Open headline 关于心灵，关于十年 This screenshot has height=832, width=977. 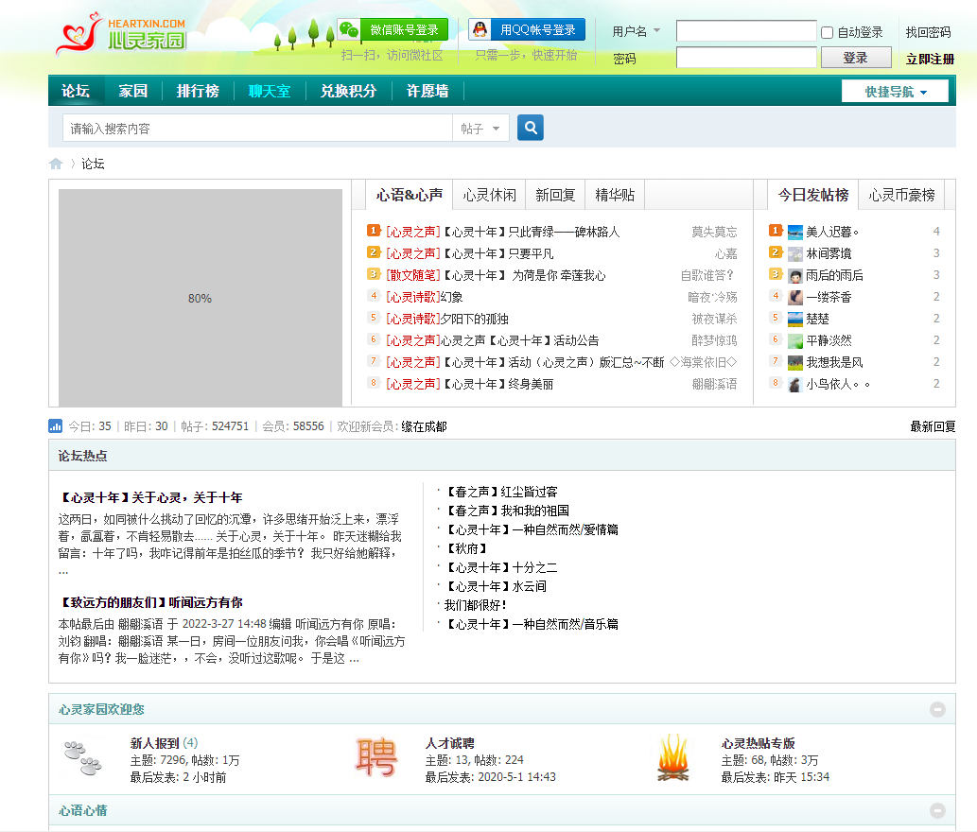(150, 497)
